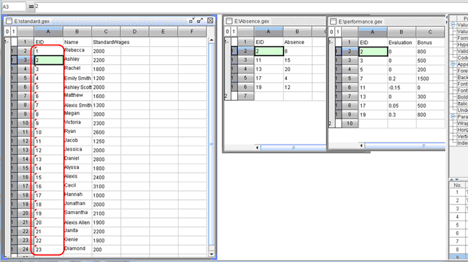Screen dimensions: 468x262
Task: Collapse the 1- group in standard.gex
Action: (7, 42)
